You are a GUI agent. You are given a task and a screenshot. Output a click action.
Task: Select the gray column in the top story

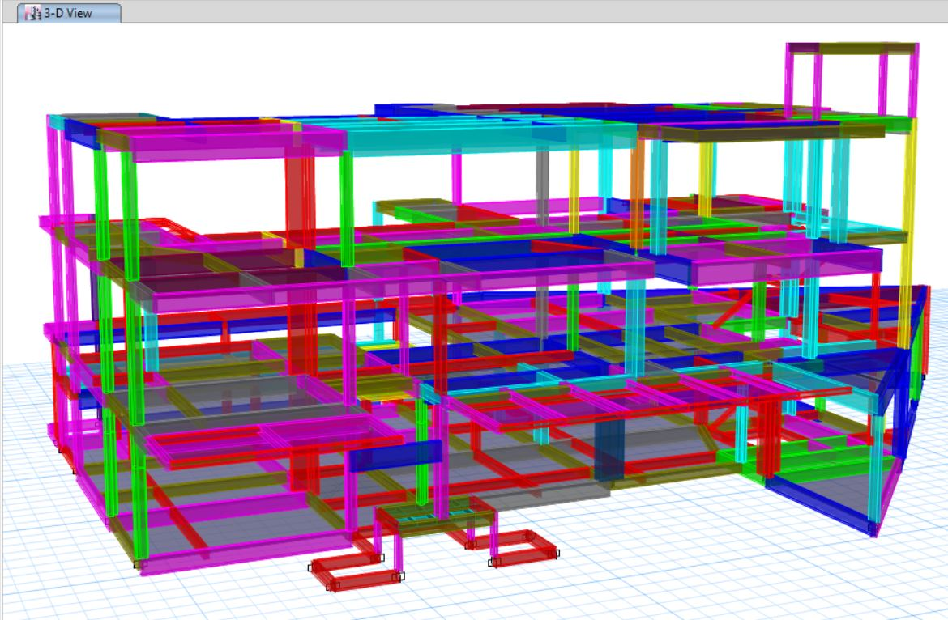542,180
